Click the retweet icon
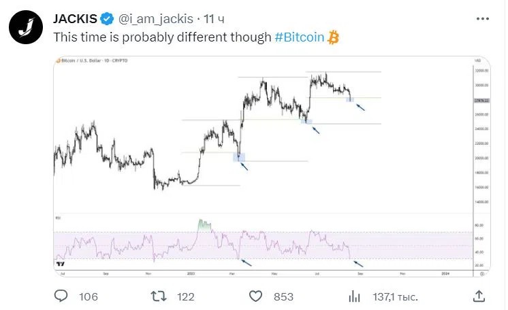The height and width of the screenshot is (310, 508). [158, 296]
